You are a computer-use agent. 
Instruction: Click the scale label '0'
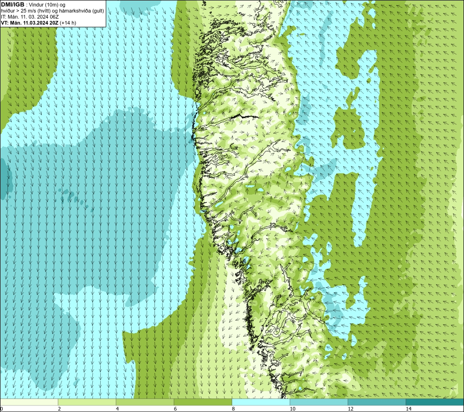pos(1,409)
